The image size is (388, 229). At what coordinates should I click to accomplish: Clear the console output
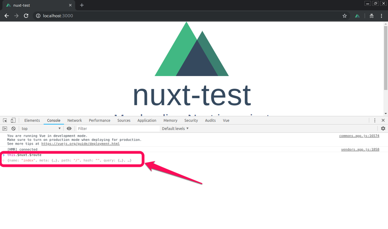tap(13, 129)
